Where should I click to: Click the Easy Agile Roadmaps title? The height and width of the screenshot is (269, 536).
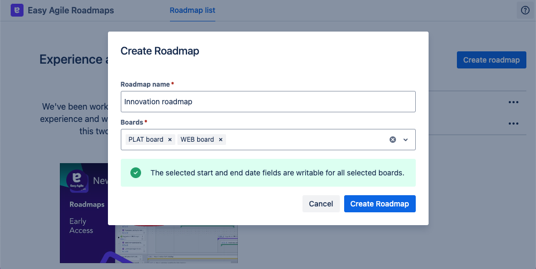coord(71,11)
